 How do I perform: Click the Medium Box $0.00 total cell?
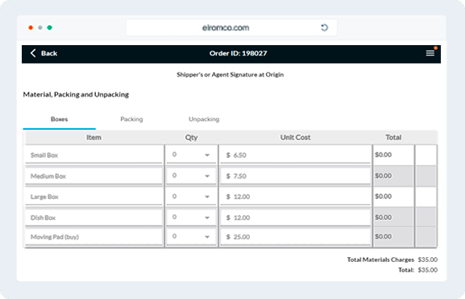click(393, 176)
